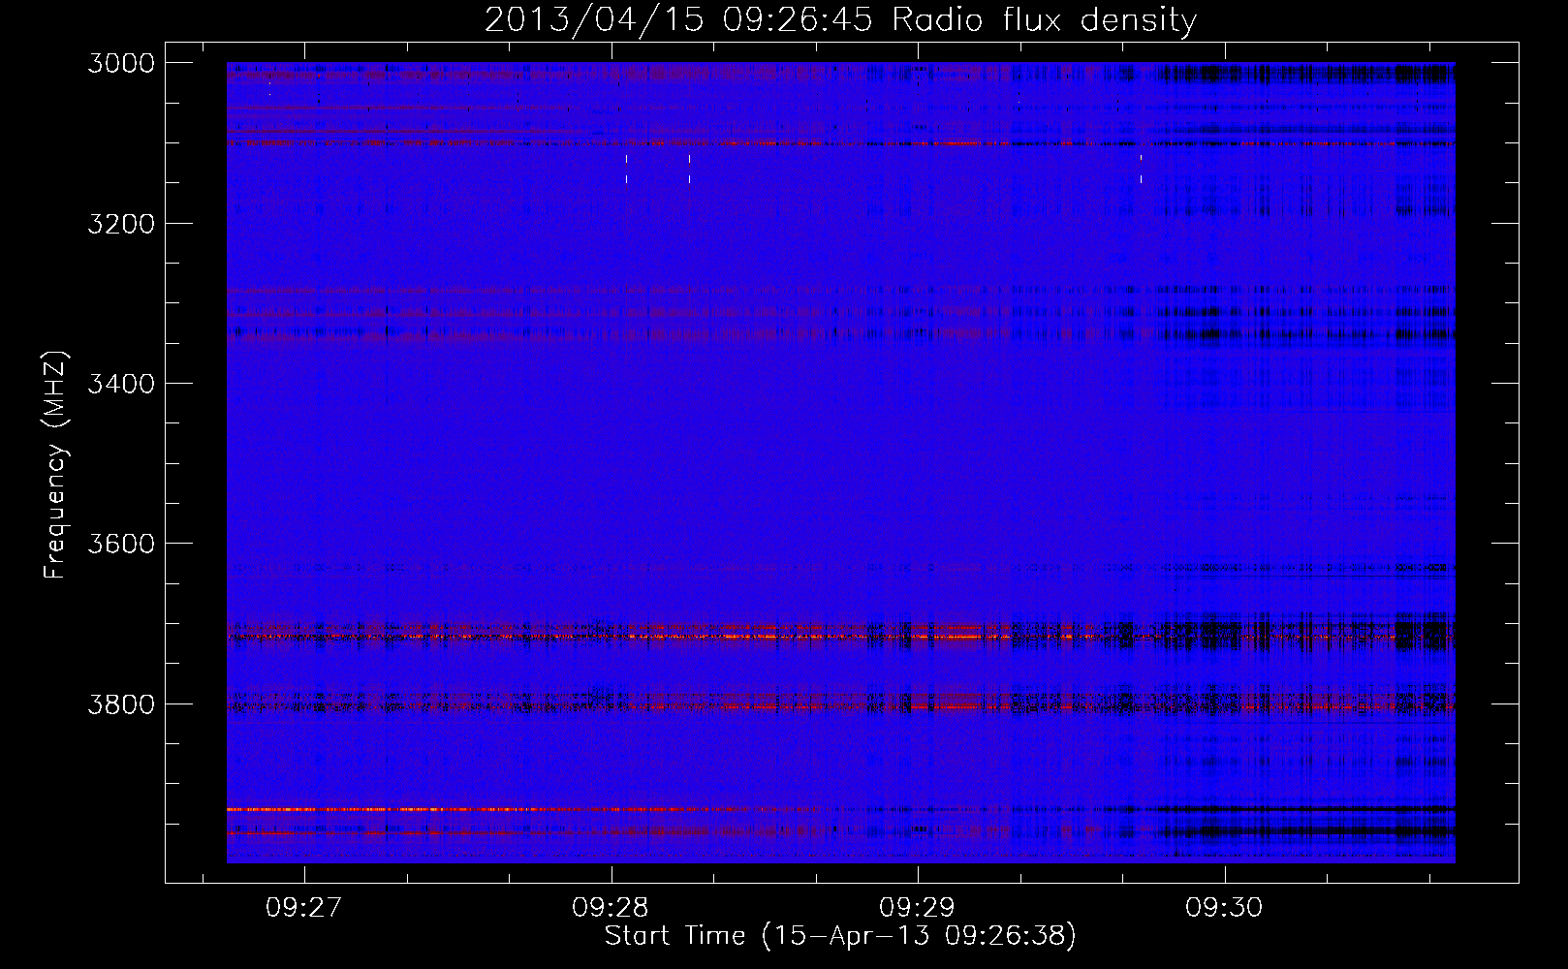This screenshot has width=1568, height=969.
Task: Select the 3000 frequency axis label
Action: pyautogui.click(x=120, y=63)
